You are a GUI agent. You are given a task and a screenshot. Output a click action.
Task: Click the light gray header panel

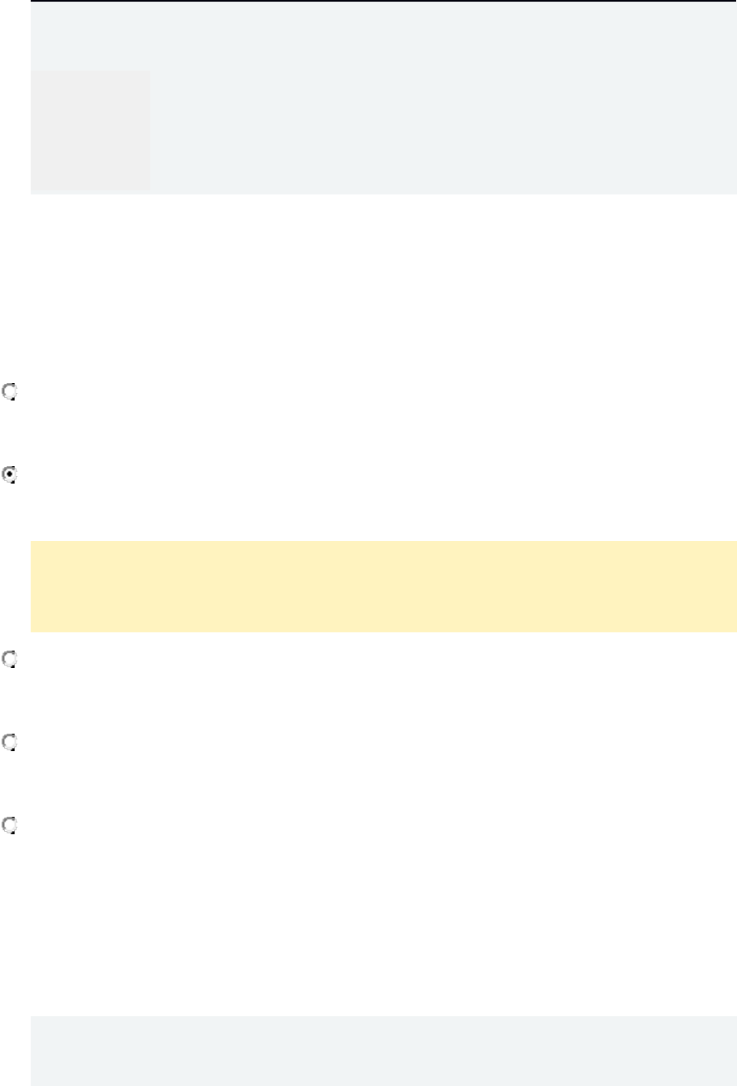tap(383, 98)
